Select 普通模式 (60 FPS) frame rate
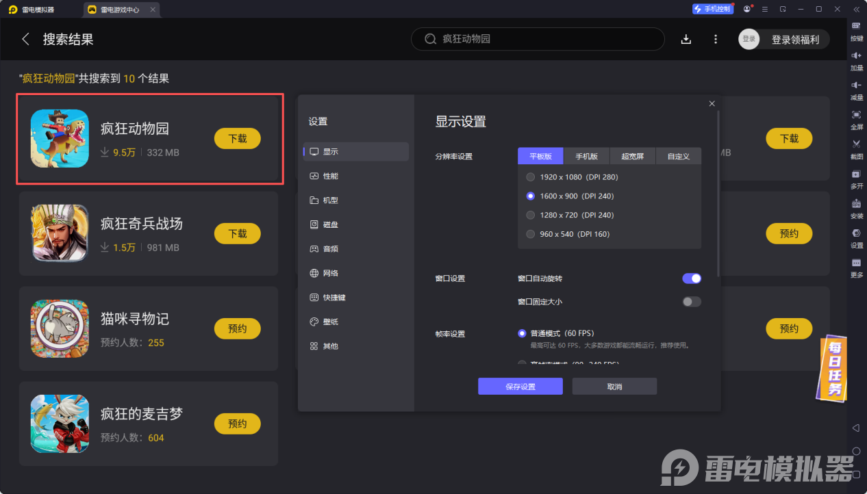The width and height of the screenshot is (867, 494). coord(556,333)
